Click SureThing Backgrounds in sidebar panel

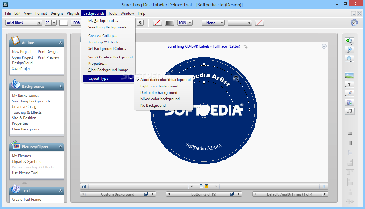[x=31, y=101]
